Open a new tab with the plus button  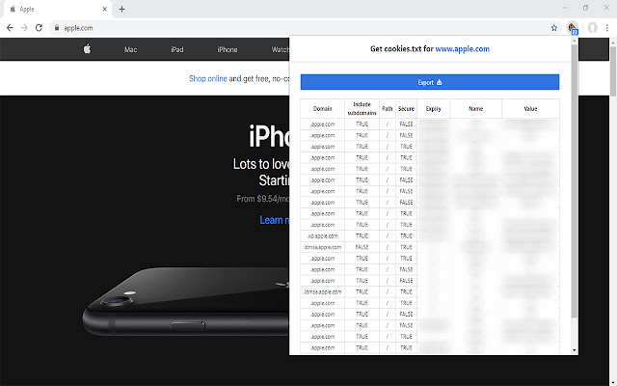(x=121, y=9)
